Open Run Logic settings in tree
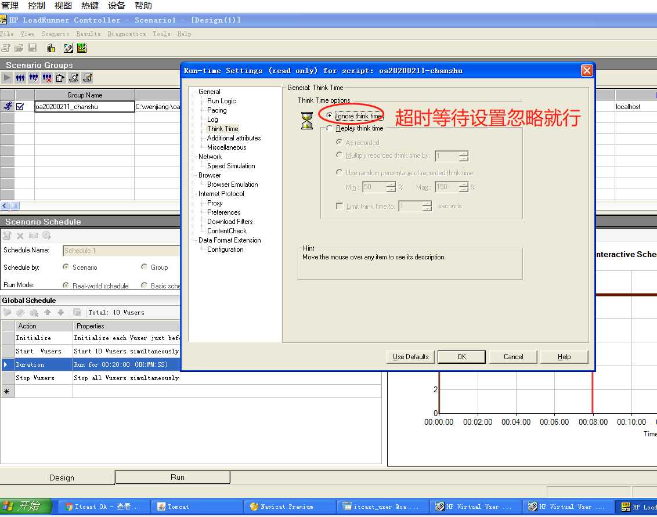 click(x=221, y=101)
